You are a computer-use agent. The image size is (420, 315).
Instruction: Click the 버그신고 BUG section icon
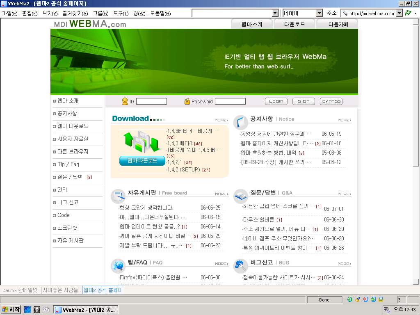(x=240, y=265)
